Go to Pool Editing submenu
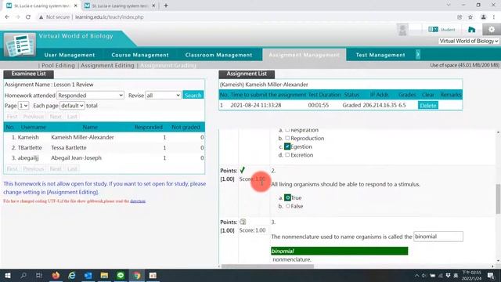The height and width of the screenshot is (282, 501). (58, 65)
